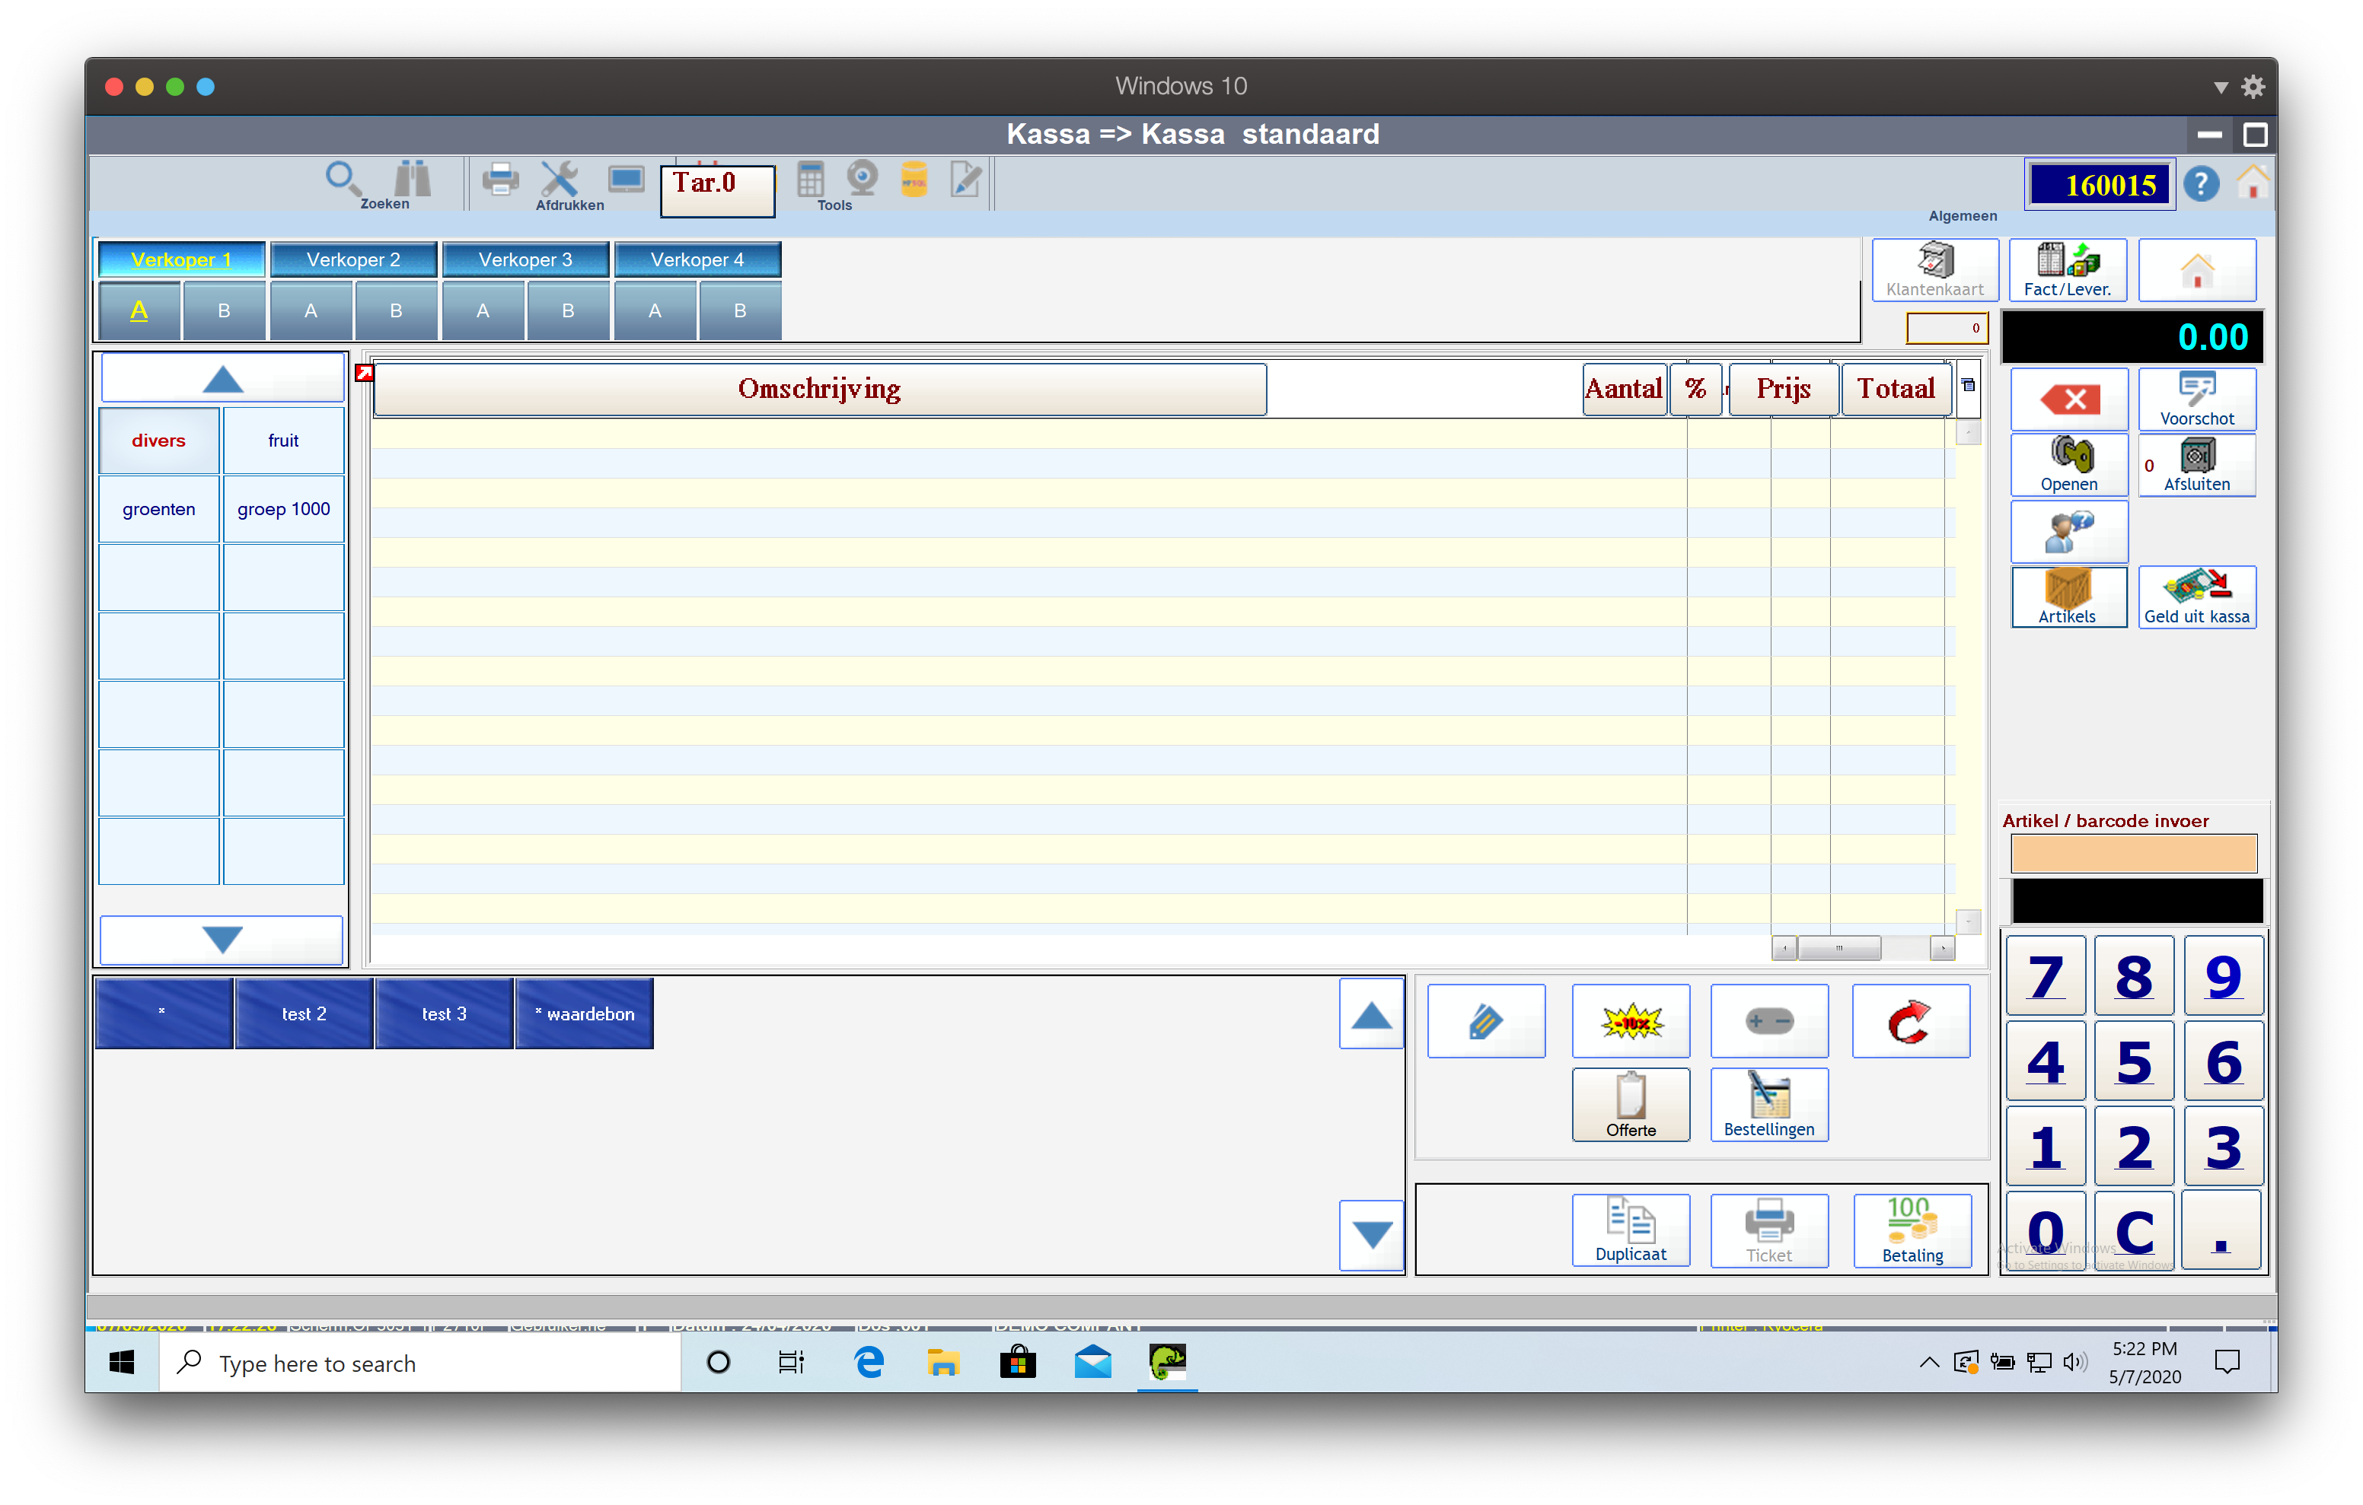Click the binoculars search icon
Image resolution: width=2363 pixels, height=1505 pixels.
pos(413,179)
